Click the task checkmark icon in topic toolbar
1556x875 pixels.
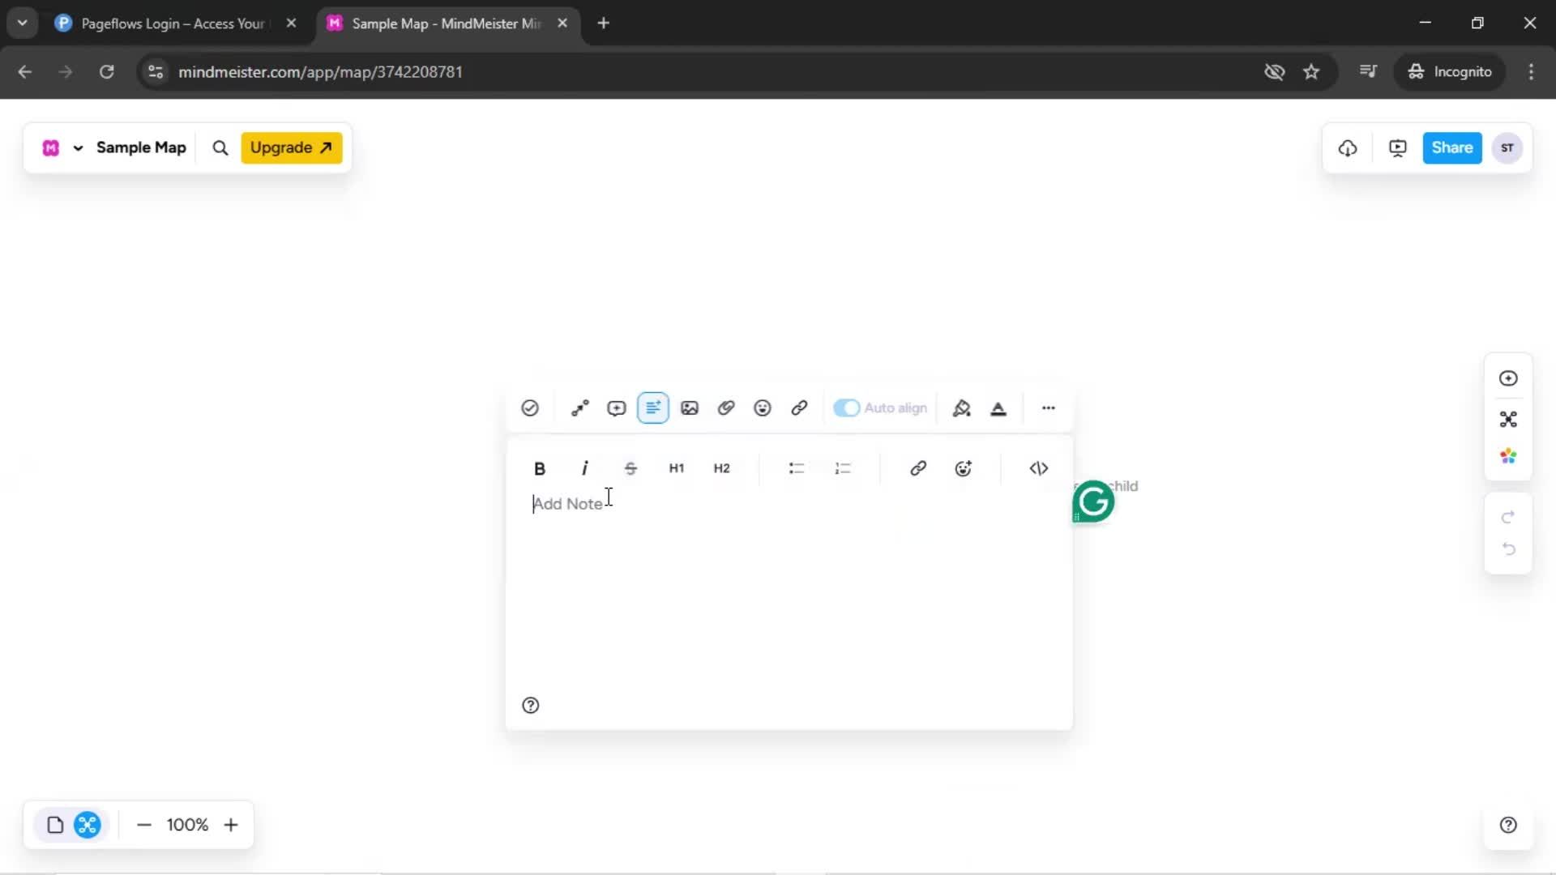(x=530, y=408)
